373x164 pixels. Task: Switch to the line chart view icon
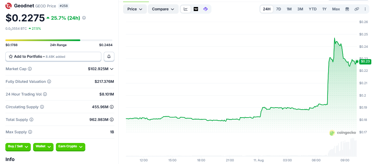(186, 9)
